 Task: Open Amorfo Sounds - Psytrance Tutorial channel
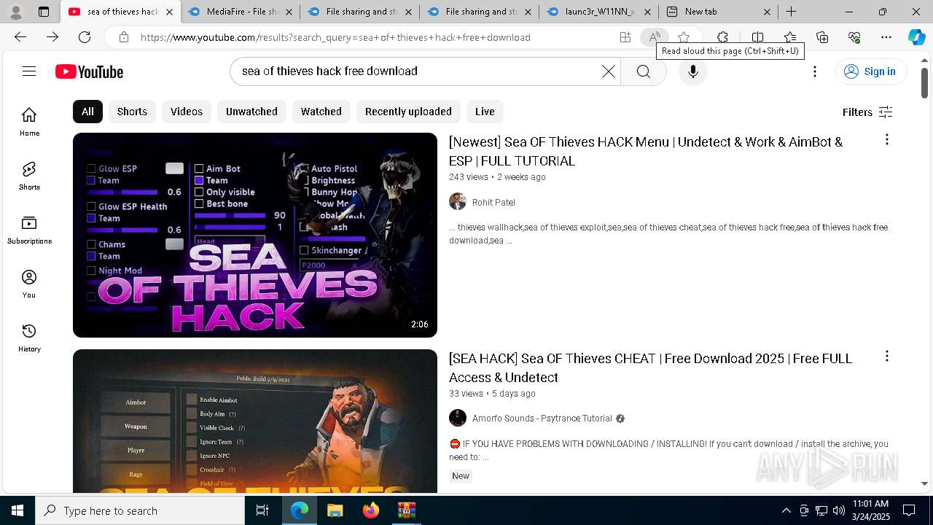pyautogui.click(x=542, y=419)
